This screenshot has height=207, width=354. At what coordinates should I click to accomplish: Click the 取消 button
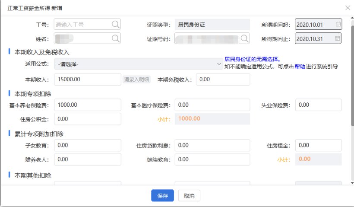(189, 196)
